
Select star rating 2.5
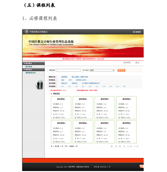[90, 86]
